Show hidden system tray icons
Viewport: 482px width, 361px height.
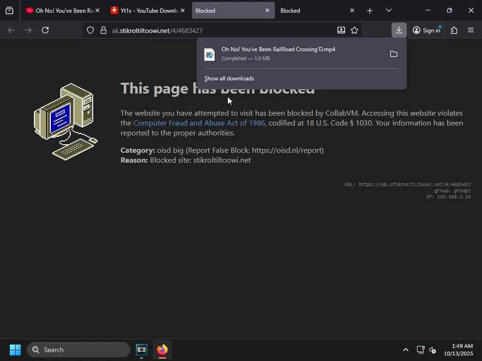coord(406,350)
